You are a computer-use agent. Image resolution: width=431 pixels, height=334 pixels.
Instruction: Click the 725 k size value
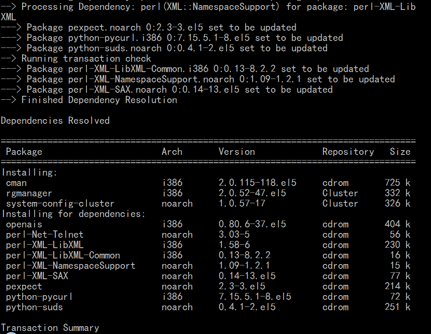(x=397, y=183)
